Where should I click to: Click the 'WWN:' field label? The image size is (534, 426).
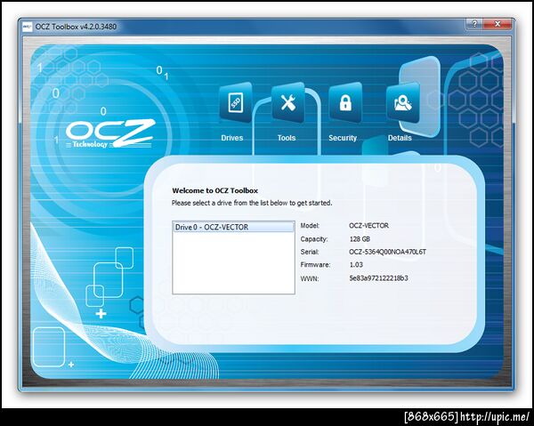(310, 278)
